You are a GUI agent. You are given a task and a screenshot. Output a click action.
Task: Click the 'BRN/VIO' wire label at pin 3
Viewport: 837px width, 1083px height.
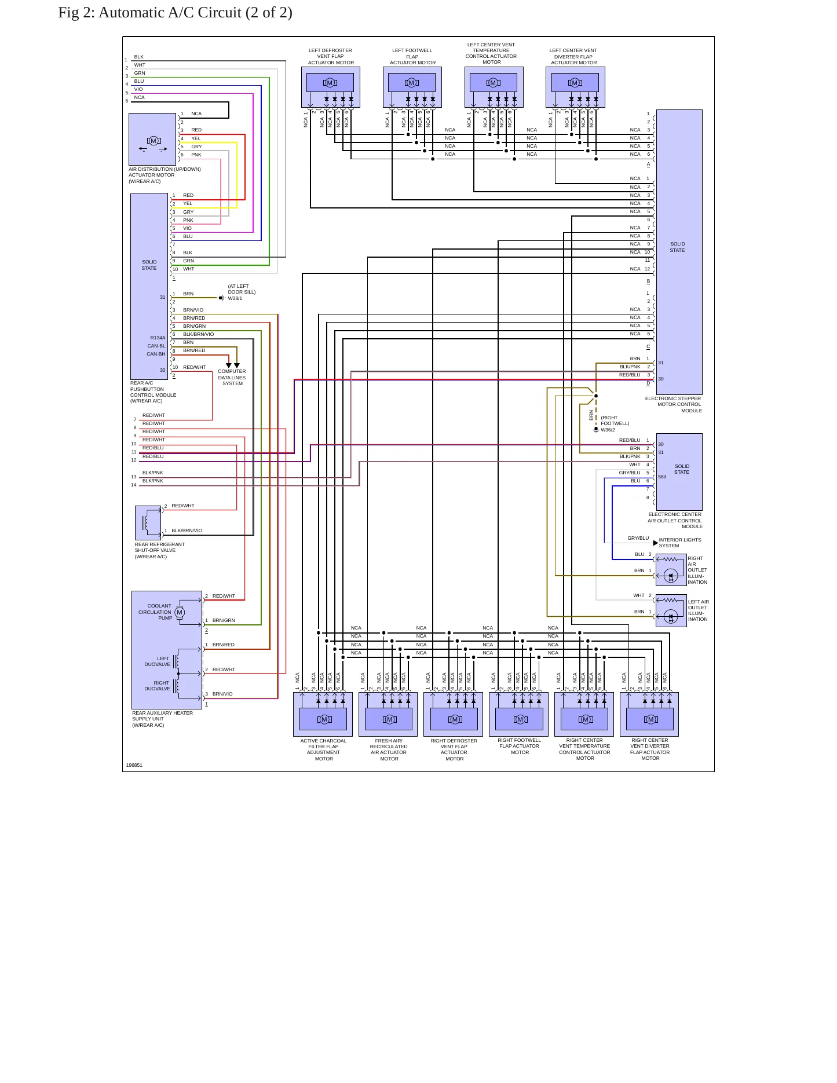pos(193,310)
